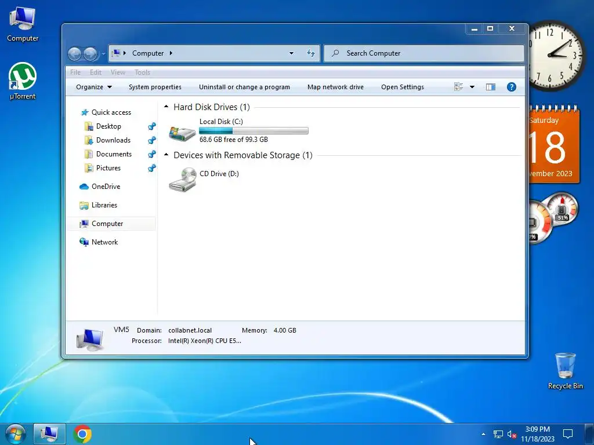Image resolution: width=594 pixels, height=445 pixels.
Task: Open the view options dropdown arrow
Action: coord(472,87)
